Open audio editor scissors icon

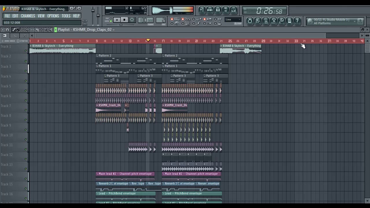tap(273, 21)
